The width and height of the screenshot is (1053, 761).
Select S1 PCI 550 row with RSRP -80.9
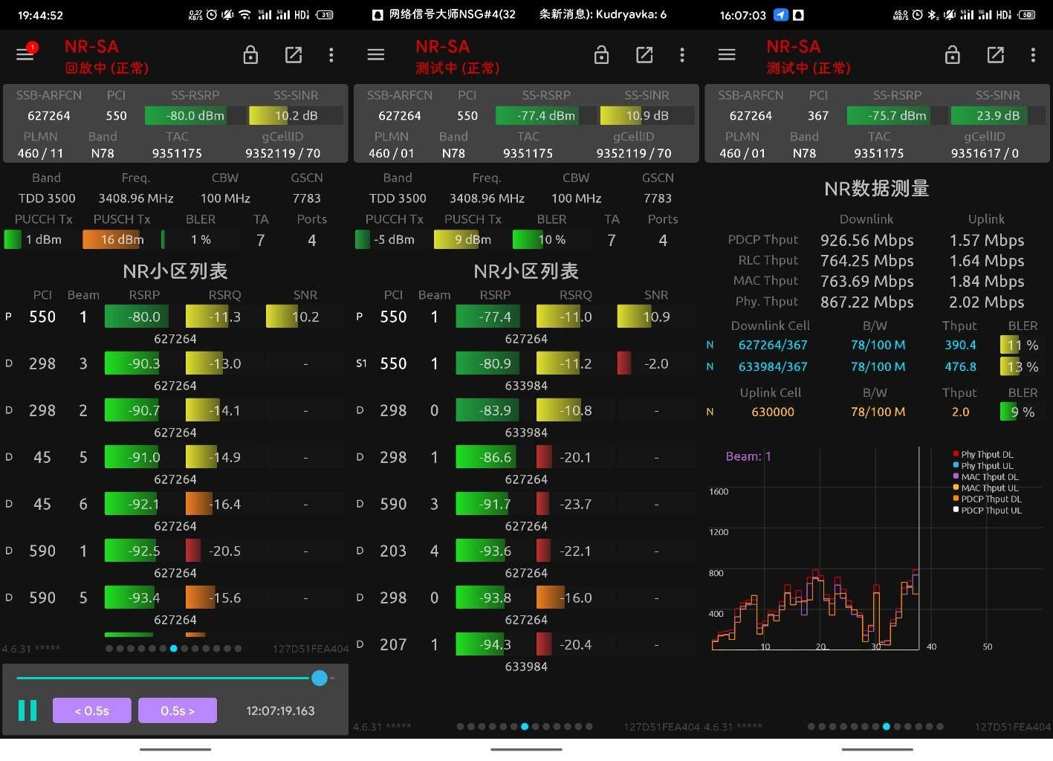(x=526, y=372)
